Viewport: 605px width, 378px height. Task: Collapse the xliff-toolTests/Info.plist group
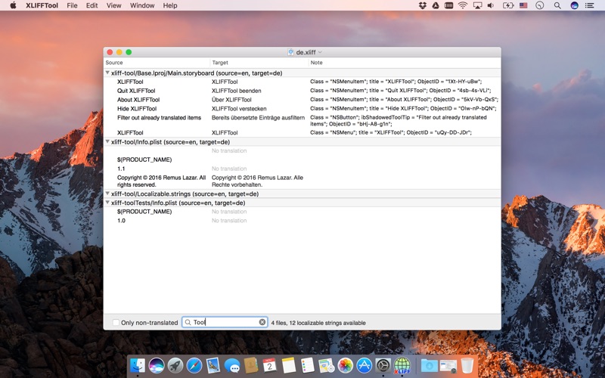point(107,202)
